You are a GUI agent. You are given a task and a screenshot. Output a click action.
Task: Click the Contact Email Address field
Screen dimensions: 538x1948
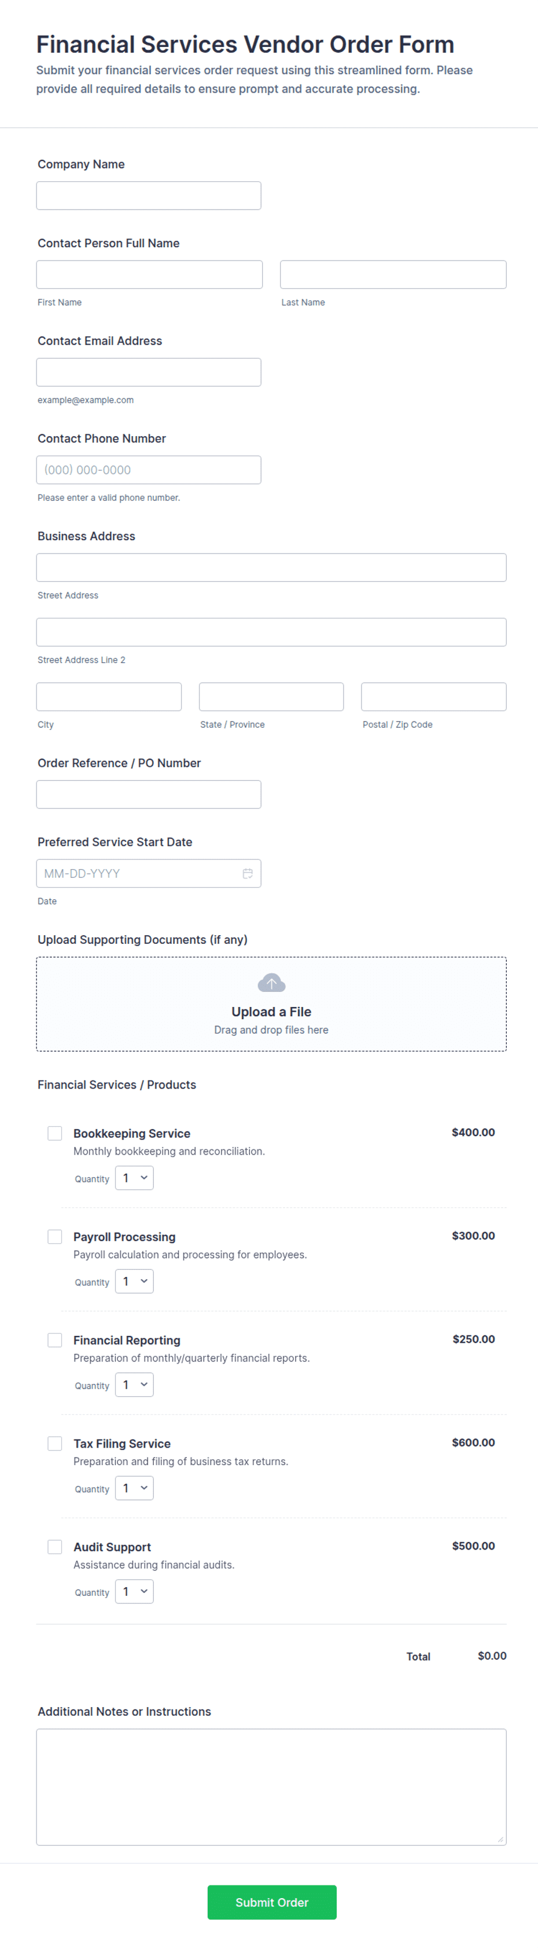click(149, 372)
